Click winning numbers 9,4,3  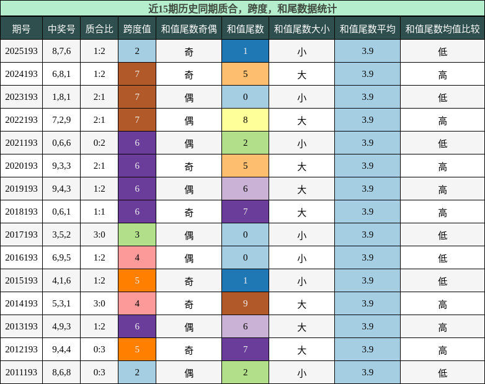pos(61,189)
